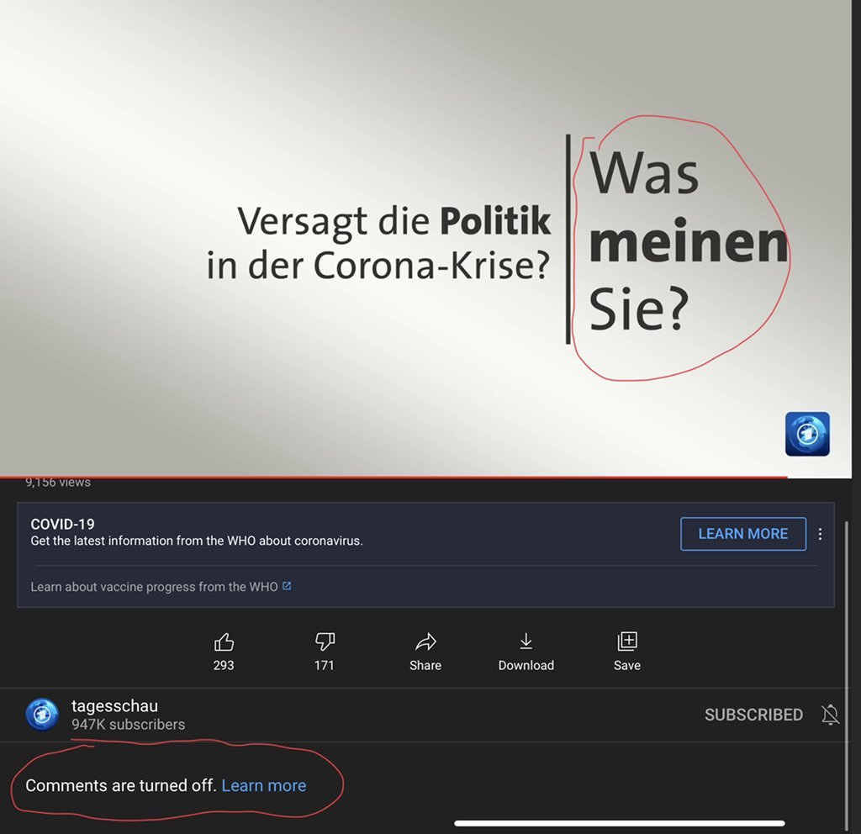Toggle the notification bell for tagesschau
The image size is (861, 834).
click(x=830, y=715)
